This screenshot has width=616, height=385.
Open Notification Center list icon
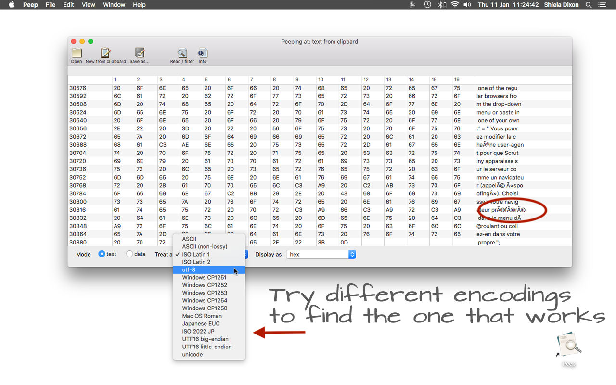click(x=602, y=5)
